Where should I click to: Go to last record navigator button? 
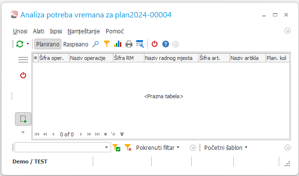[x=97, y=134]
